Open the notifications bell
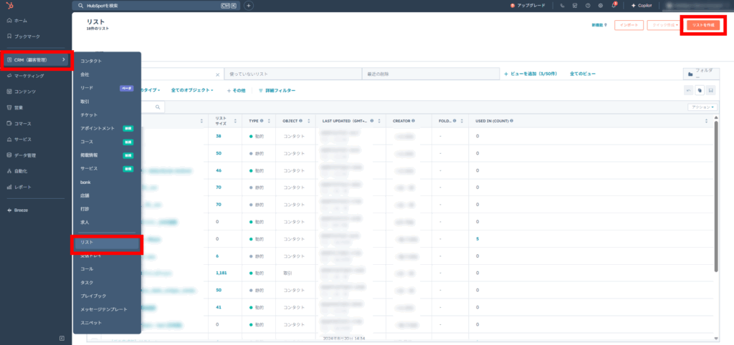The width and height of the screenshot is (734, 345). [614, 6]
